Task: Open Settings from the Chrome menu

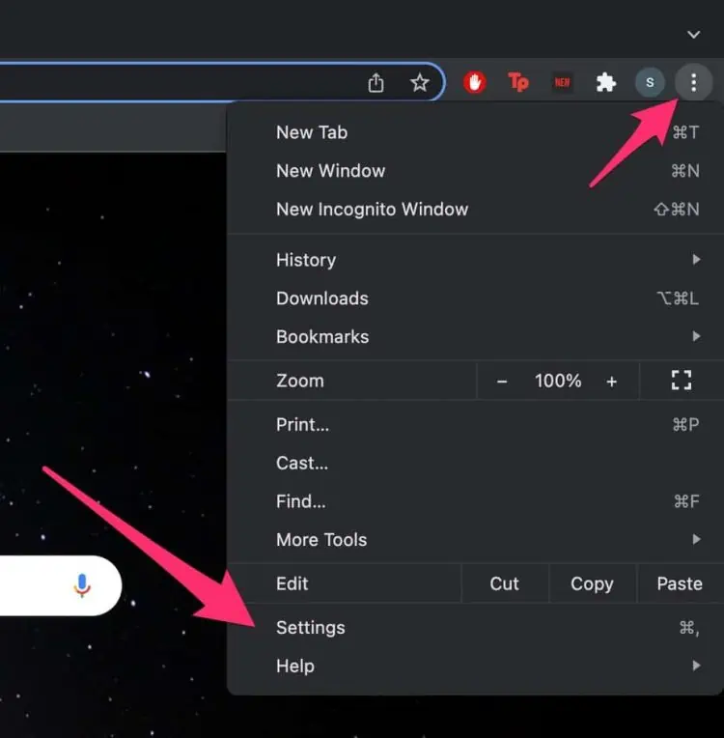Action: tap(475, 627)
